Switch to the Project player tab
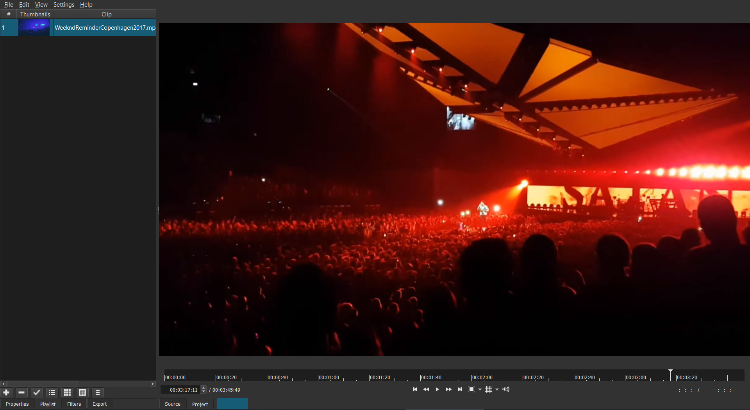 (x=200, y=404)
